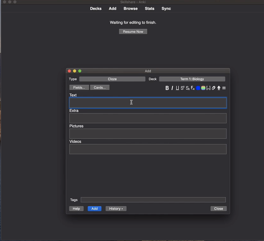
Task: Set text color with the blue swatch
Action: 198,88
